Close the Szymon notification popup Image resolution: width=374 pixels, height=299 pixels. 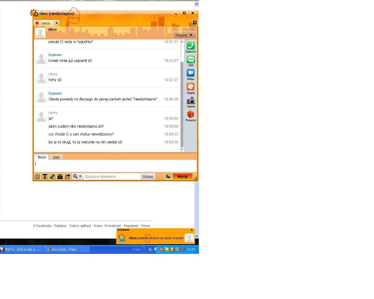point(192,230)
